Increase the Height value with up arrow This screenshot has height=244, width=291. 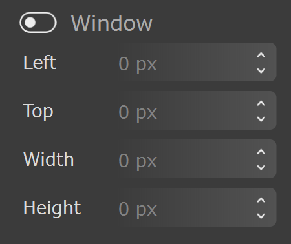(261, 200)
